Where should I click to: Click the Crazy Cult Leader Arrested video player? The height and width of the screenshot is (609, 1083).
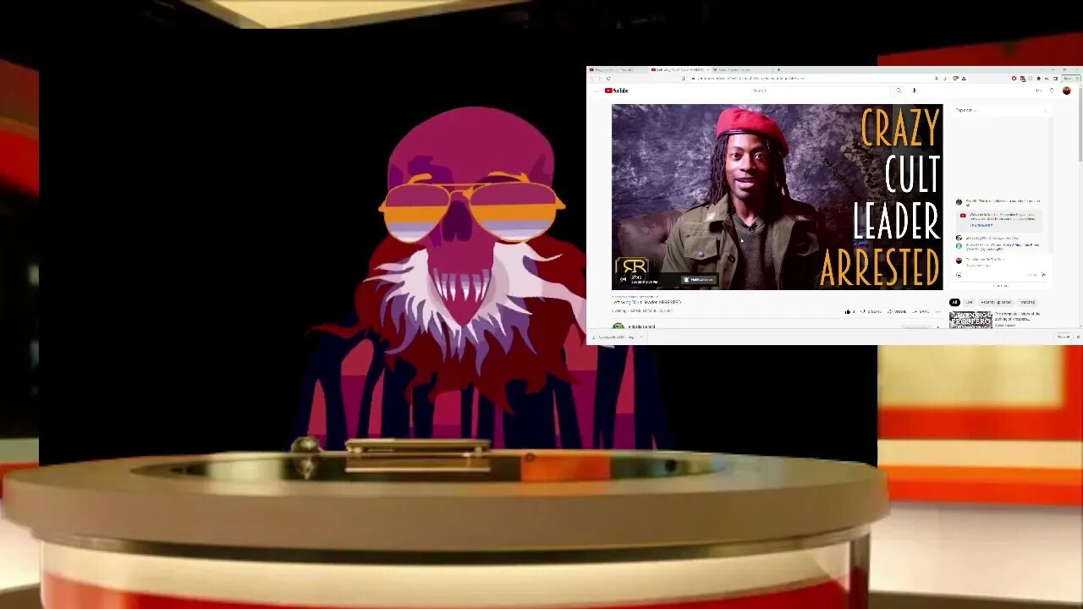coord(777,197)
